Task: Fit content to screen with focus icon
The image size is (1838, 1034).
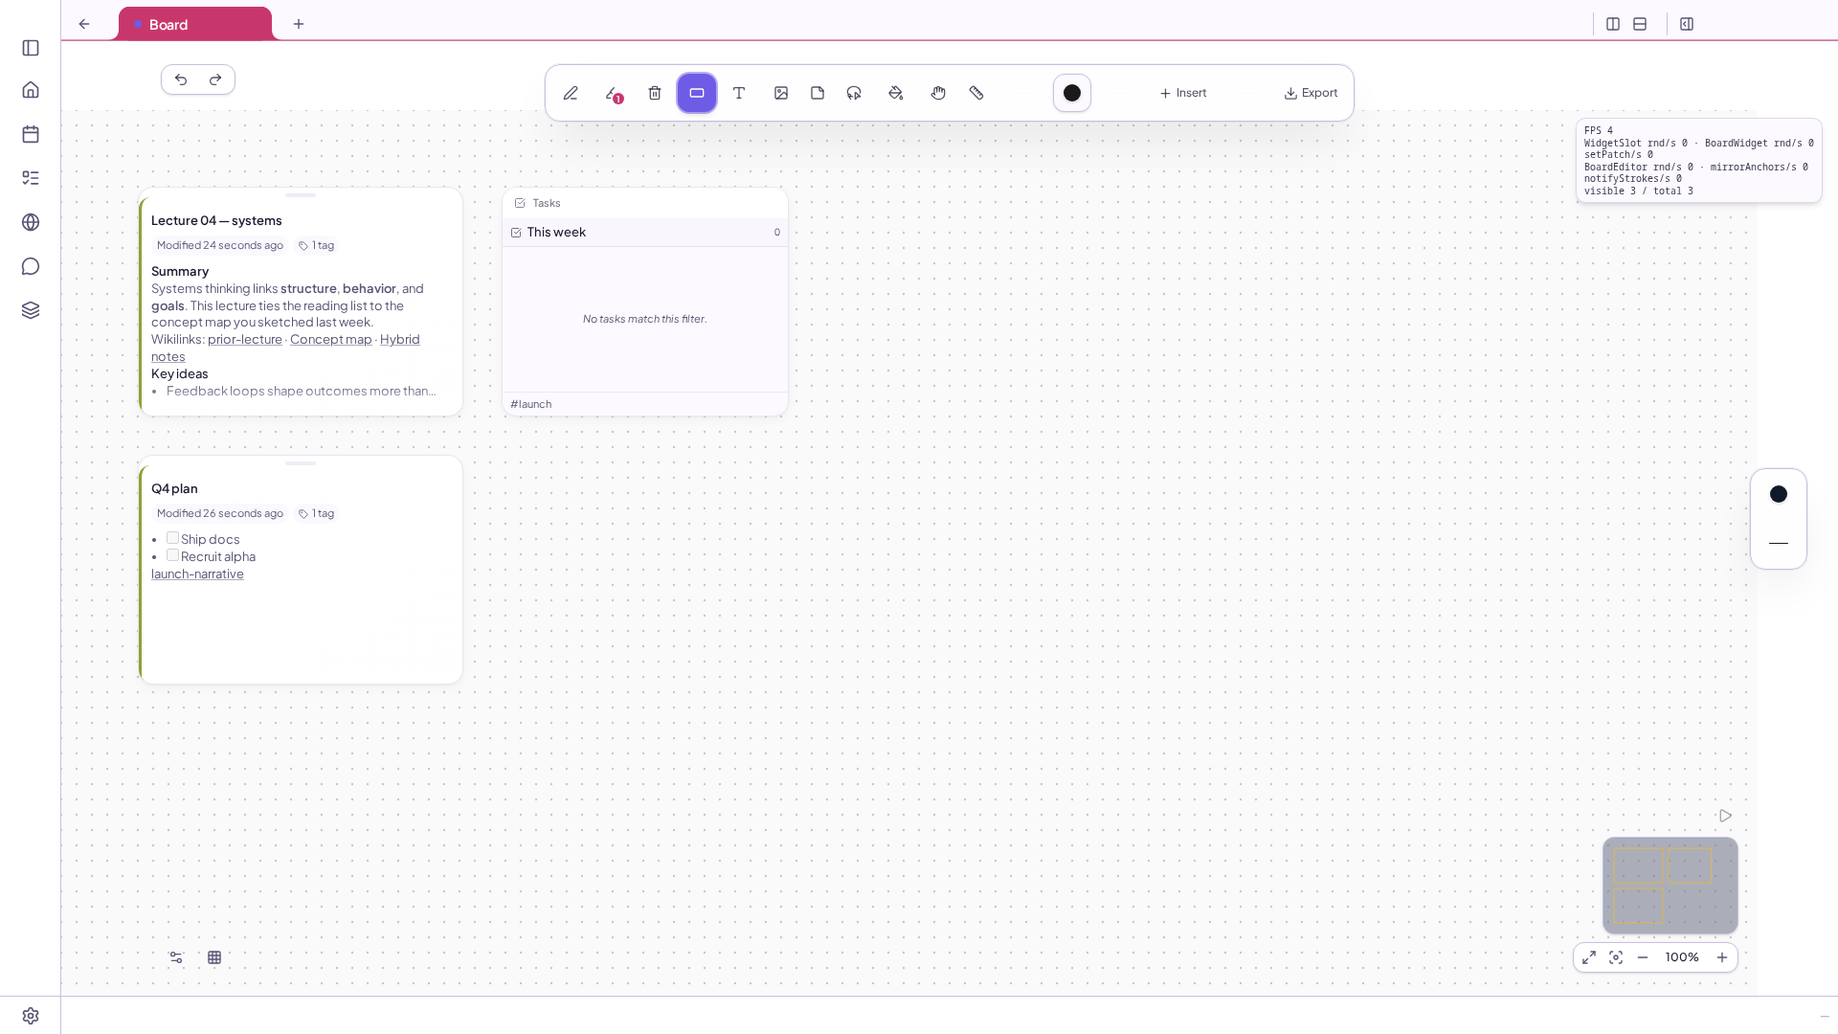Action: tap(1616, 957)
